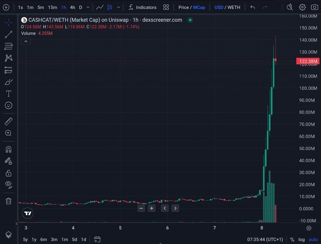This screenshot has height=244, width=321.
Task: Open the go to date calendar icon
Action: [x=97, y=239]
